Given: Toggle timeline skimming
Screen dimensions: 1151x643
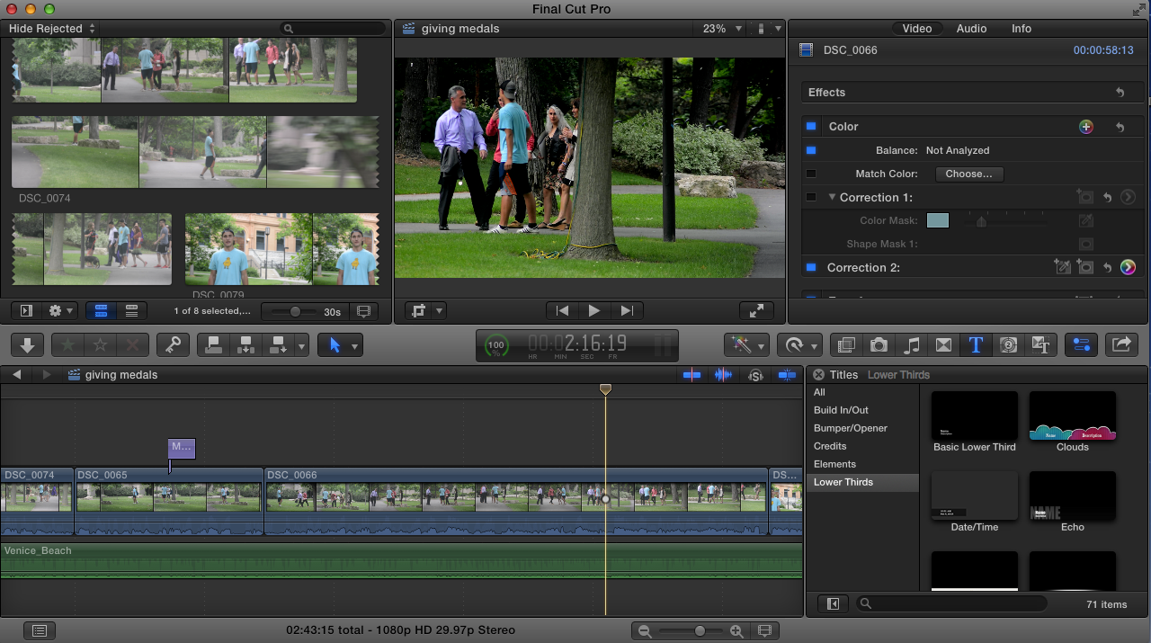Looking at the screenshot, I should (x=691, y=375).
